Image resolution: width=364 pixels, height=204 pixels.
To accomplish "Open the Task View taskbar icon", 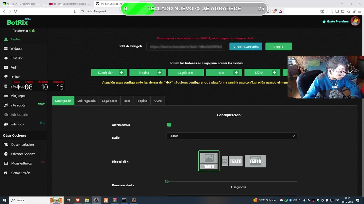I will (68, 200).
